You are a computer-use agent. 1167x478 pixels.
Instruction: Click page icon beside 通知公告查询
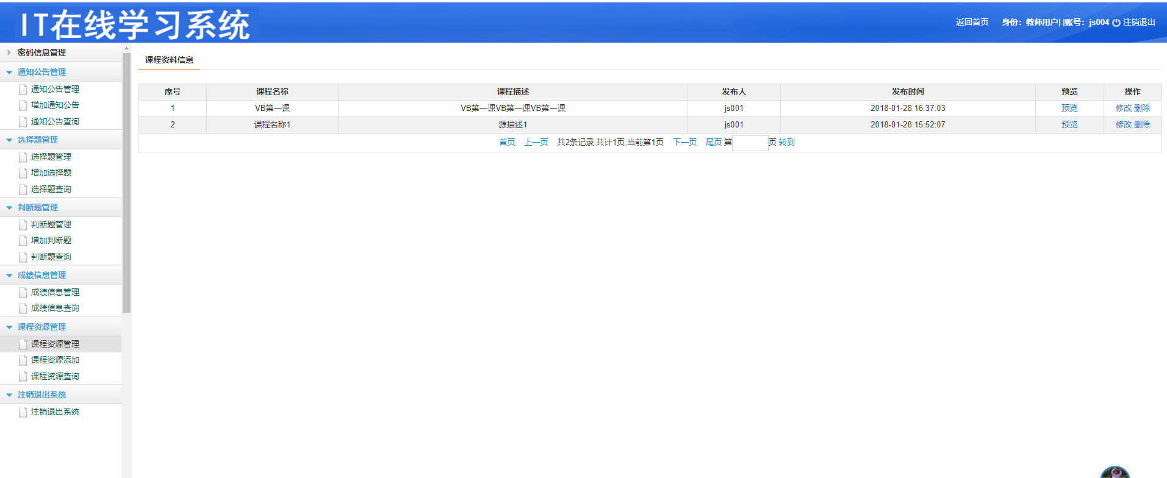23,121
